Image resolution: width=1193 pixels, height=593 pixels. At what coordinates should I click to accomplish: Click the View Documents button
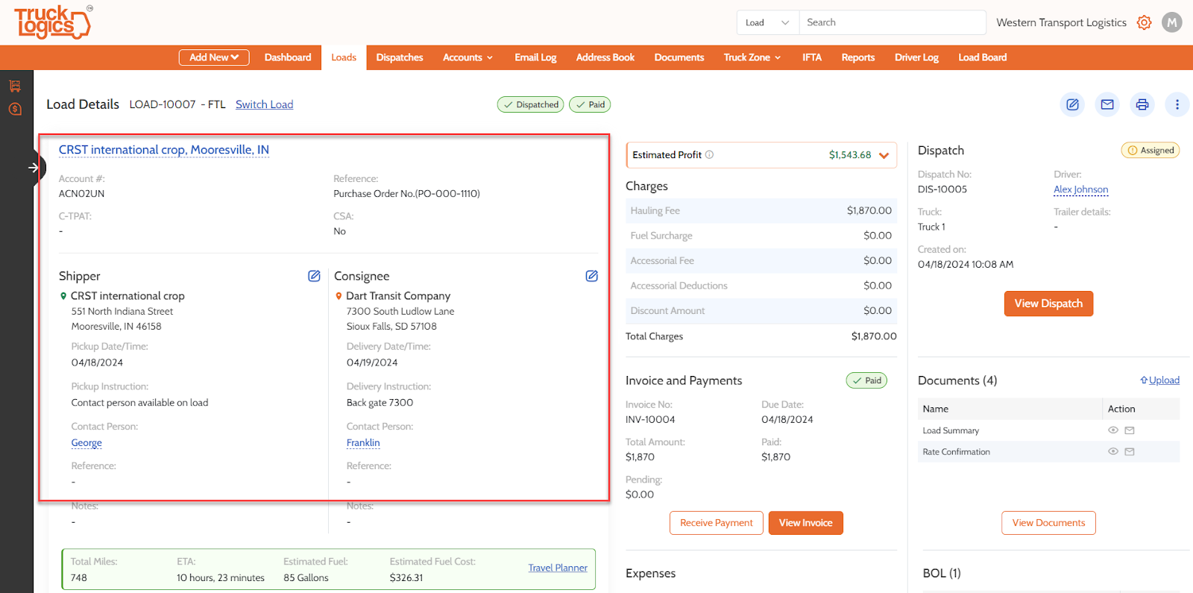coord(1048,523)
